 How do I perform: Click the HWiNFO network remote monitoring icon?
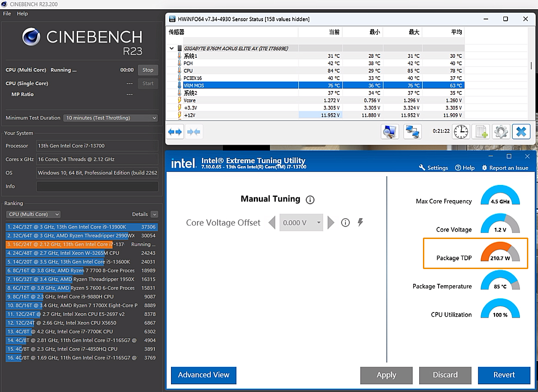412,131
